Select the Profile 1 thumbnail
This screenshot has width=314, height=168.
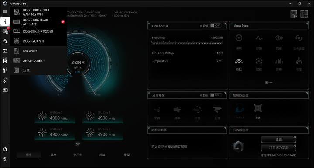coord(240,111)
